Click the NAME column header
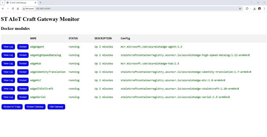Image resolution: width=267 pixels, height=137 pixels. pyautogui.click(x=33, y=38)
